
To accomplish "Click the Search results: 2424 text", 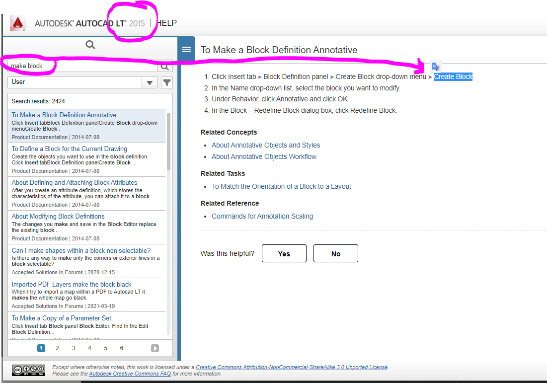I will 38,101.
